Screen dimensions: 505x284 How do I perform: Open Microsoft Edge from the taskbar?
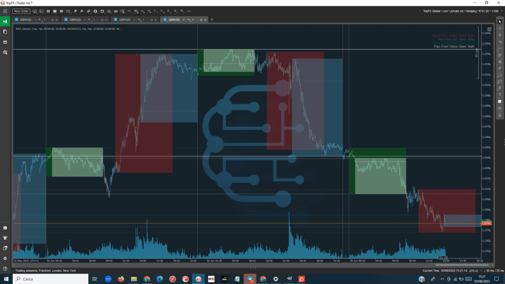click(x=160, y=279)
